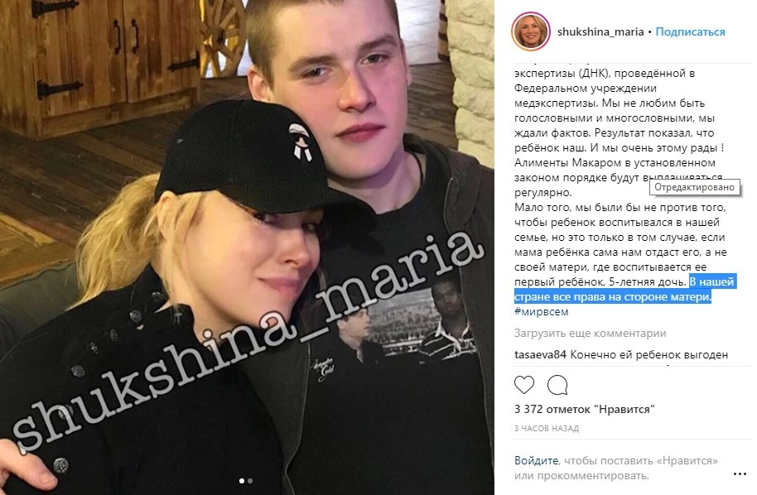757x495 pixels.
Task: Click the Войдите login link
Action: [x=536, y=461]
